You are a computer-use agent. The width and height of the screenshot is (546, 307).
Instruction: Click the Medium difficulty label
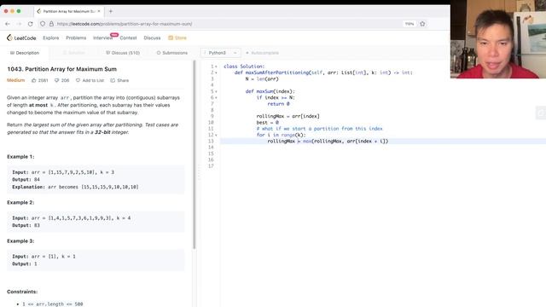pos(15,80)
